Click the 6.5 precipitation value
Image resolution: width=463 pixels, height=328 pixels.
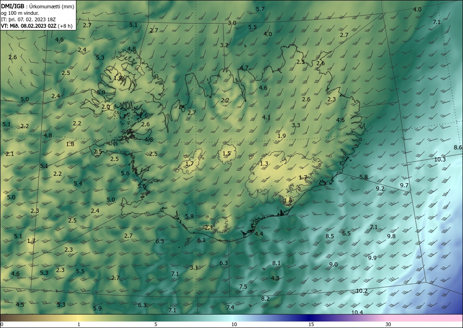(x=346, y=233)
